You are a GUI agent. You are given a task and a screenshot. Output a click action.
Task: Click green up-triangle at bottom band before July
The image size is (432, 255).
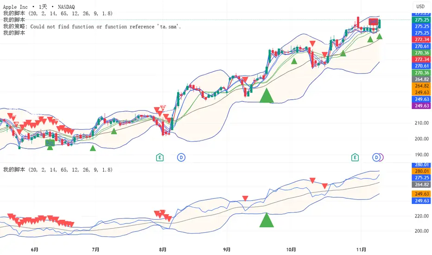93,148
